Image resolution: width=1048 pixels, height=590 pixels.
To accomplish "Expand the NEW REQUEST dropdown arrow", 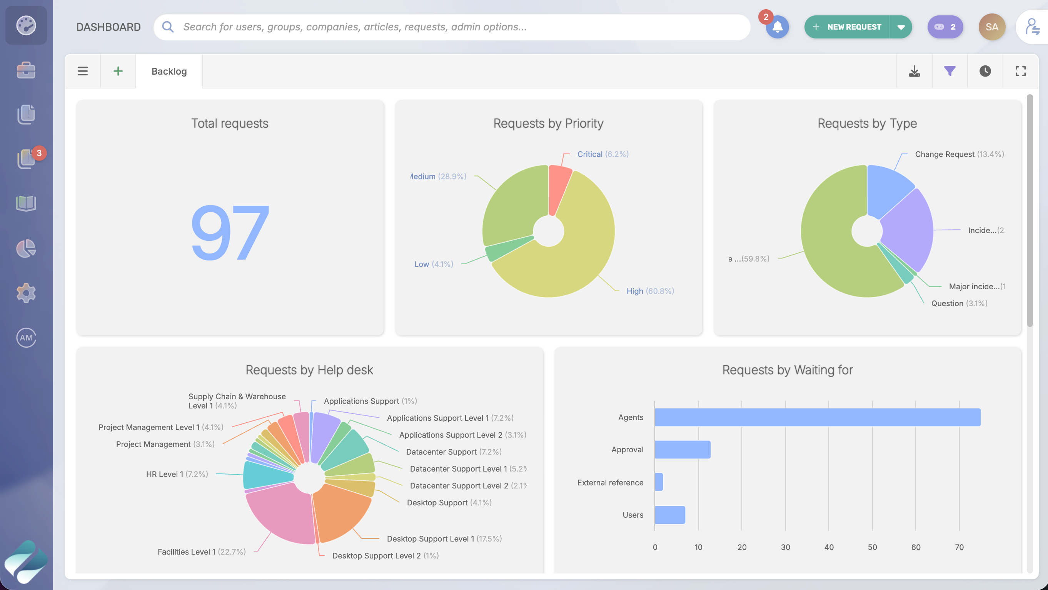I will [901, 27].
